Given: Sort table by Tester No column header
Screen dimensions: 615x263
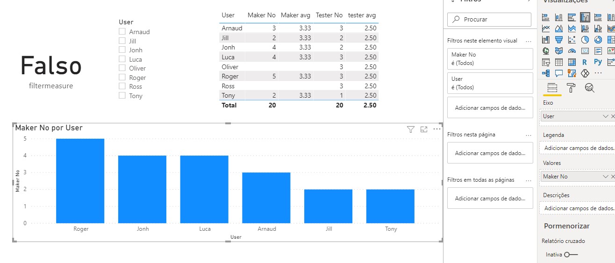Looking at the screenshot, I should (329, 15).
